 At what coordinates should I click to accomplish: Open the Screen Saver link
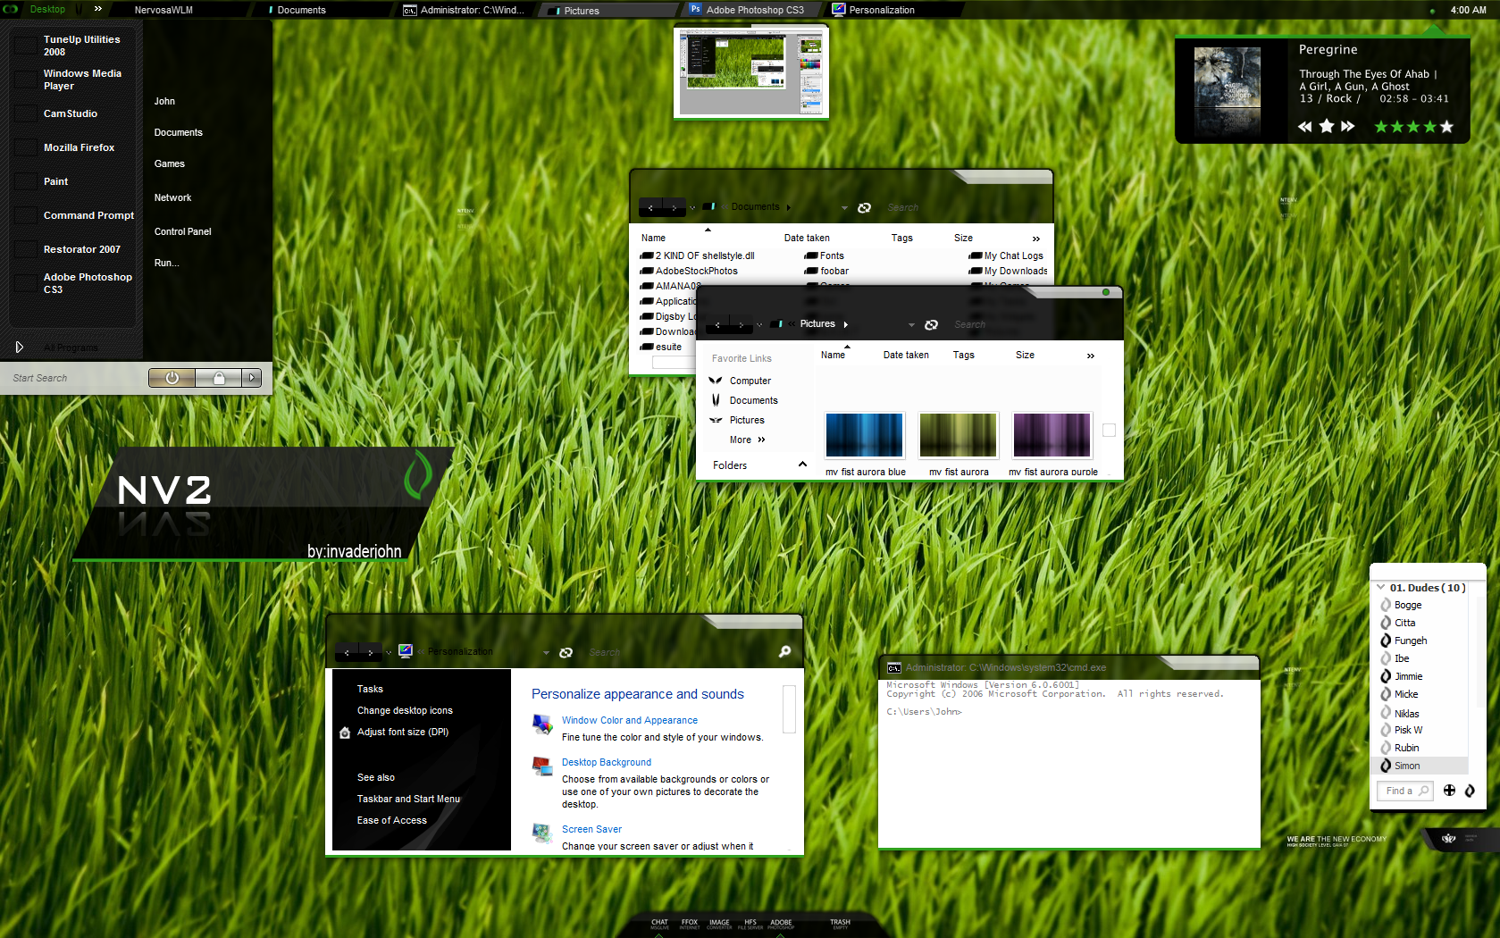(591, 829)
